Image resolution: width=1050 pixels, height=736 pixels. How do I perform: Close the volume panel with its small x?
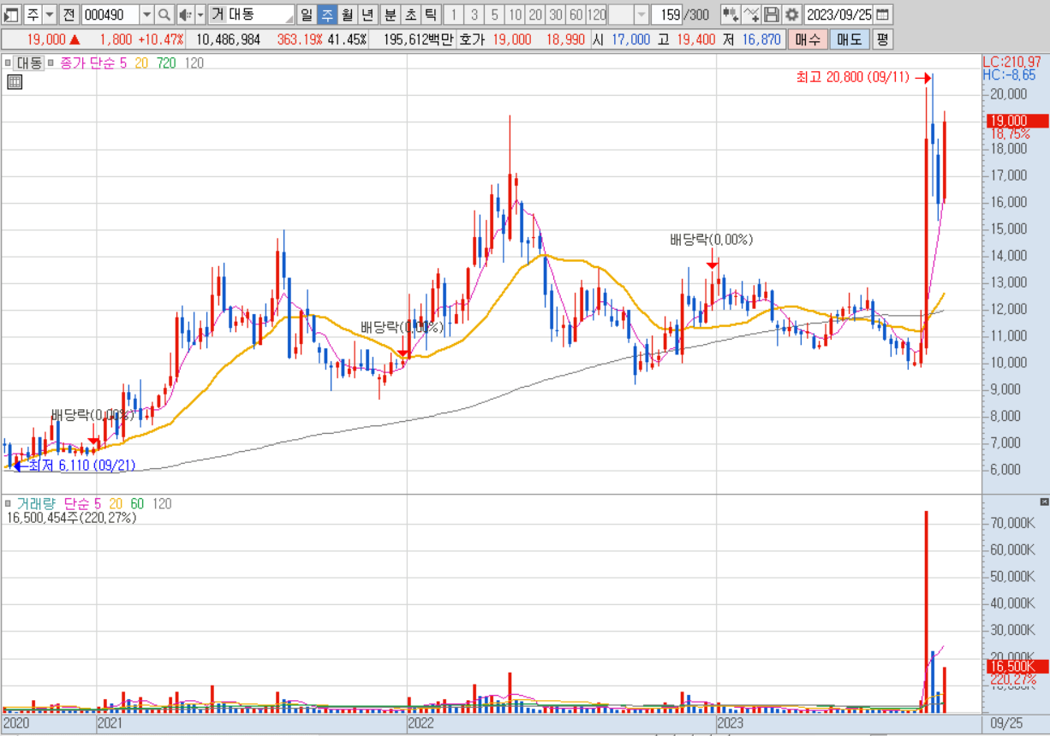[x=1044, y=502]
